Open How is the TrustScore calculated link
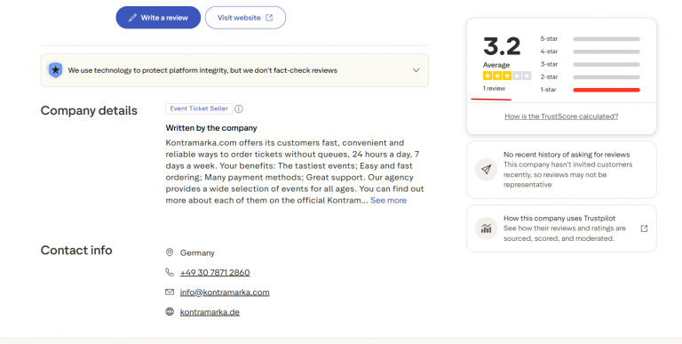 (561, 116)
